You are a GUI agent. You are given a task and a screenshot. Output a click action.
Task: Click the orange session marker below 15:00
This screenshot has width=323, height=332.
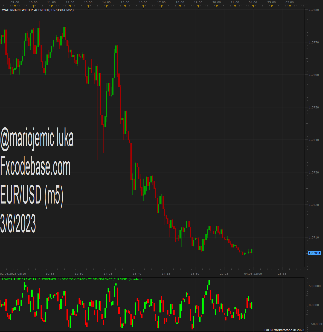(x=125, y=6)
